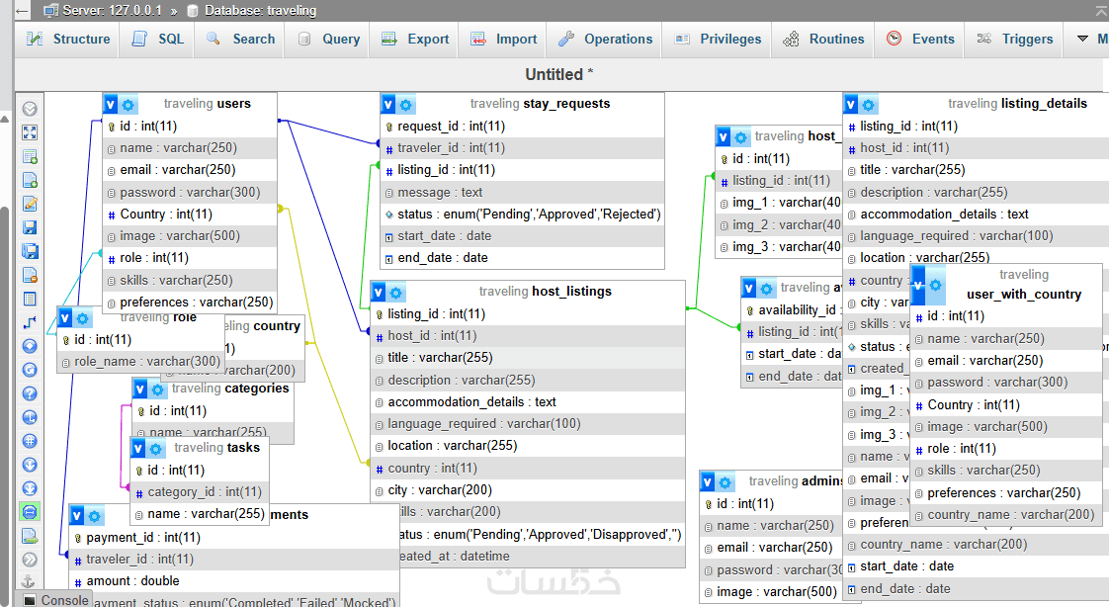The height and width of the screenshot is (607, 1109).
Task: Click the Pin text anchor icon
Action: 30,581
